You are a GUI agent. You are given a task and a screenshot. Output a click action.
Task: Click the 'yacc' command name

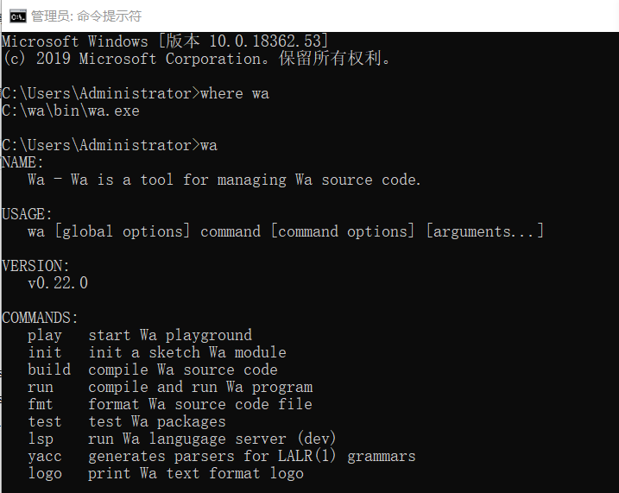45,456
